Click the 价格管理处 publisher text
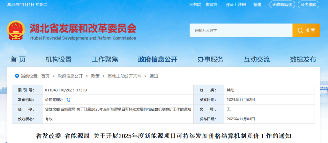This screenshot has width=328, height=143. click(x=54, y=100)
